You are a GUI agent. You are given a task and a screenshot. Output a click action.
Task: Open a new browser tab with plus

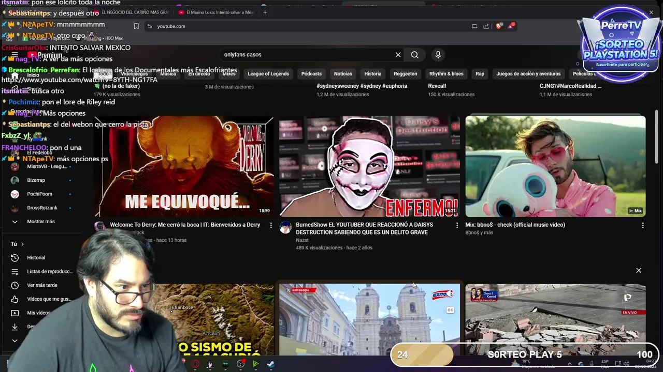(x=265, y=12)
